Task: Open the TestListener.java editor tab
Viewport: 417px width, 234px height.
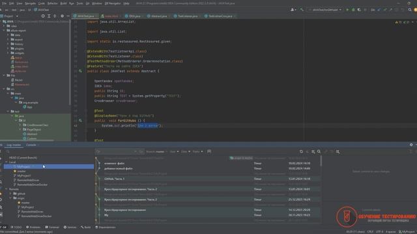Action: [x=188, y=16]
